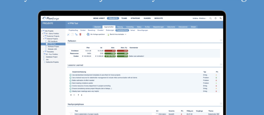
Task: Click the green Ressourcen deviation badge -1730h
Action: pyautogui.click(x=110, y=53)
